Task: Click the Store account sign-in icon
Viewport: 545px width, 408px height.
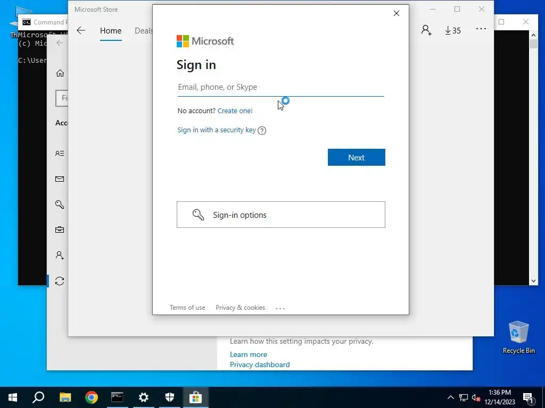Action: (x=426, y=30)
